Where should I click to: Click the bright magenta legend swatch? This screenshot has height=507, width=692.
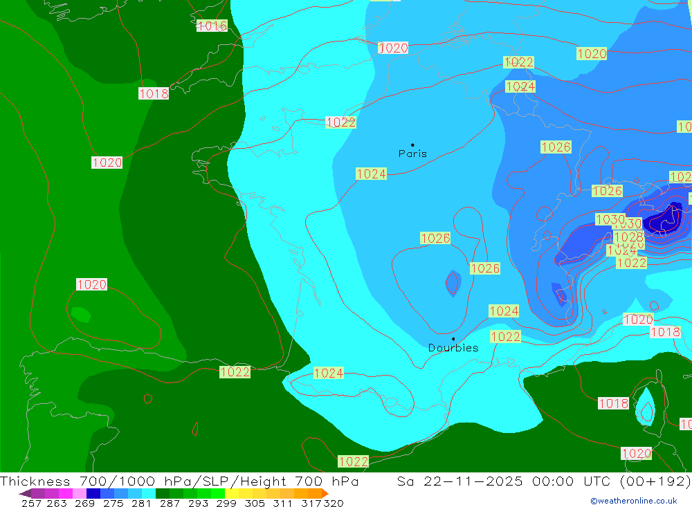pos(66,493)
